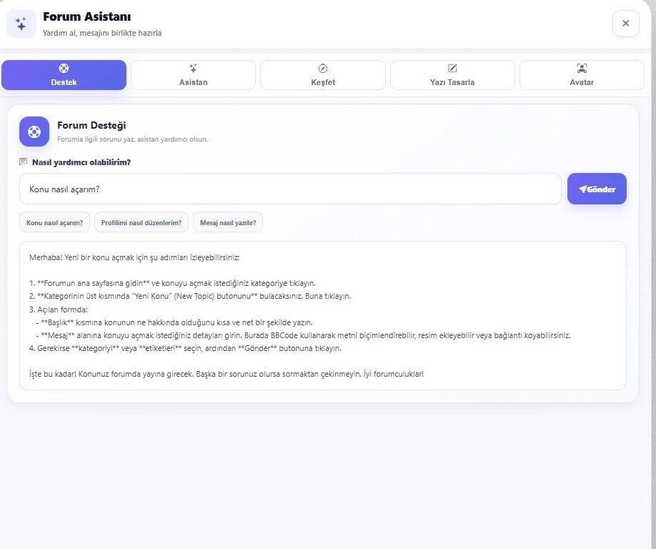Screen dimensions: 656x549
Task: Click the reply line starting "Merhaba! Yeni bir konu"
Action: 134,257
